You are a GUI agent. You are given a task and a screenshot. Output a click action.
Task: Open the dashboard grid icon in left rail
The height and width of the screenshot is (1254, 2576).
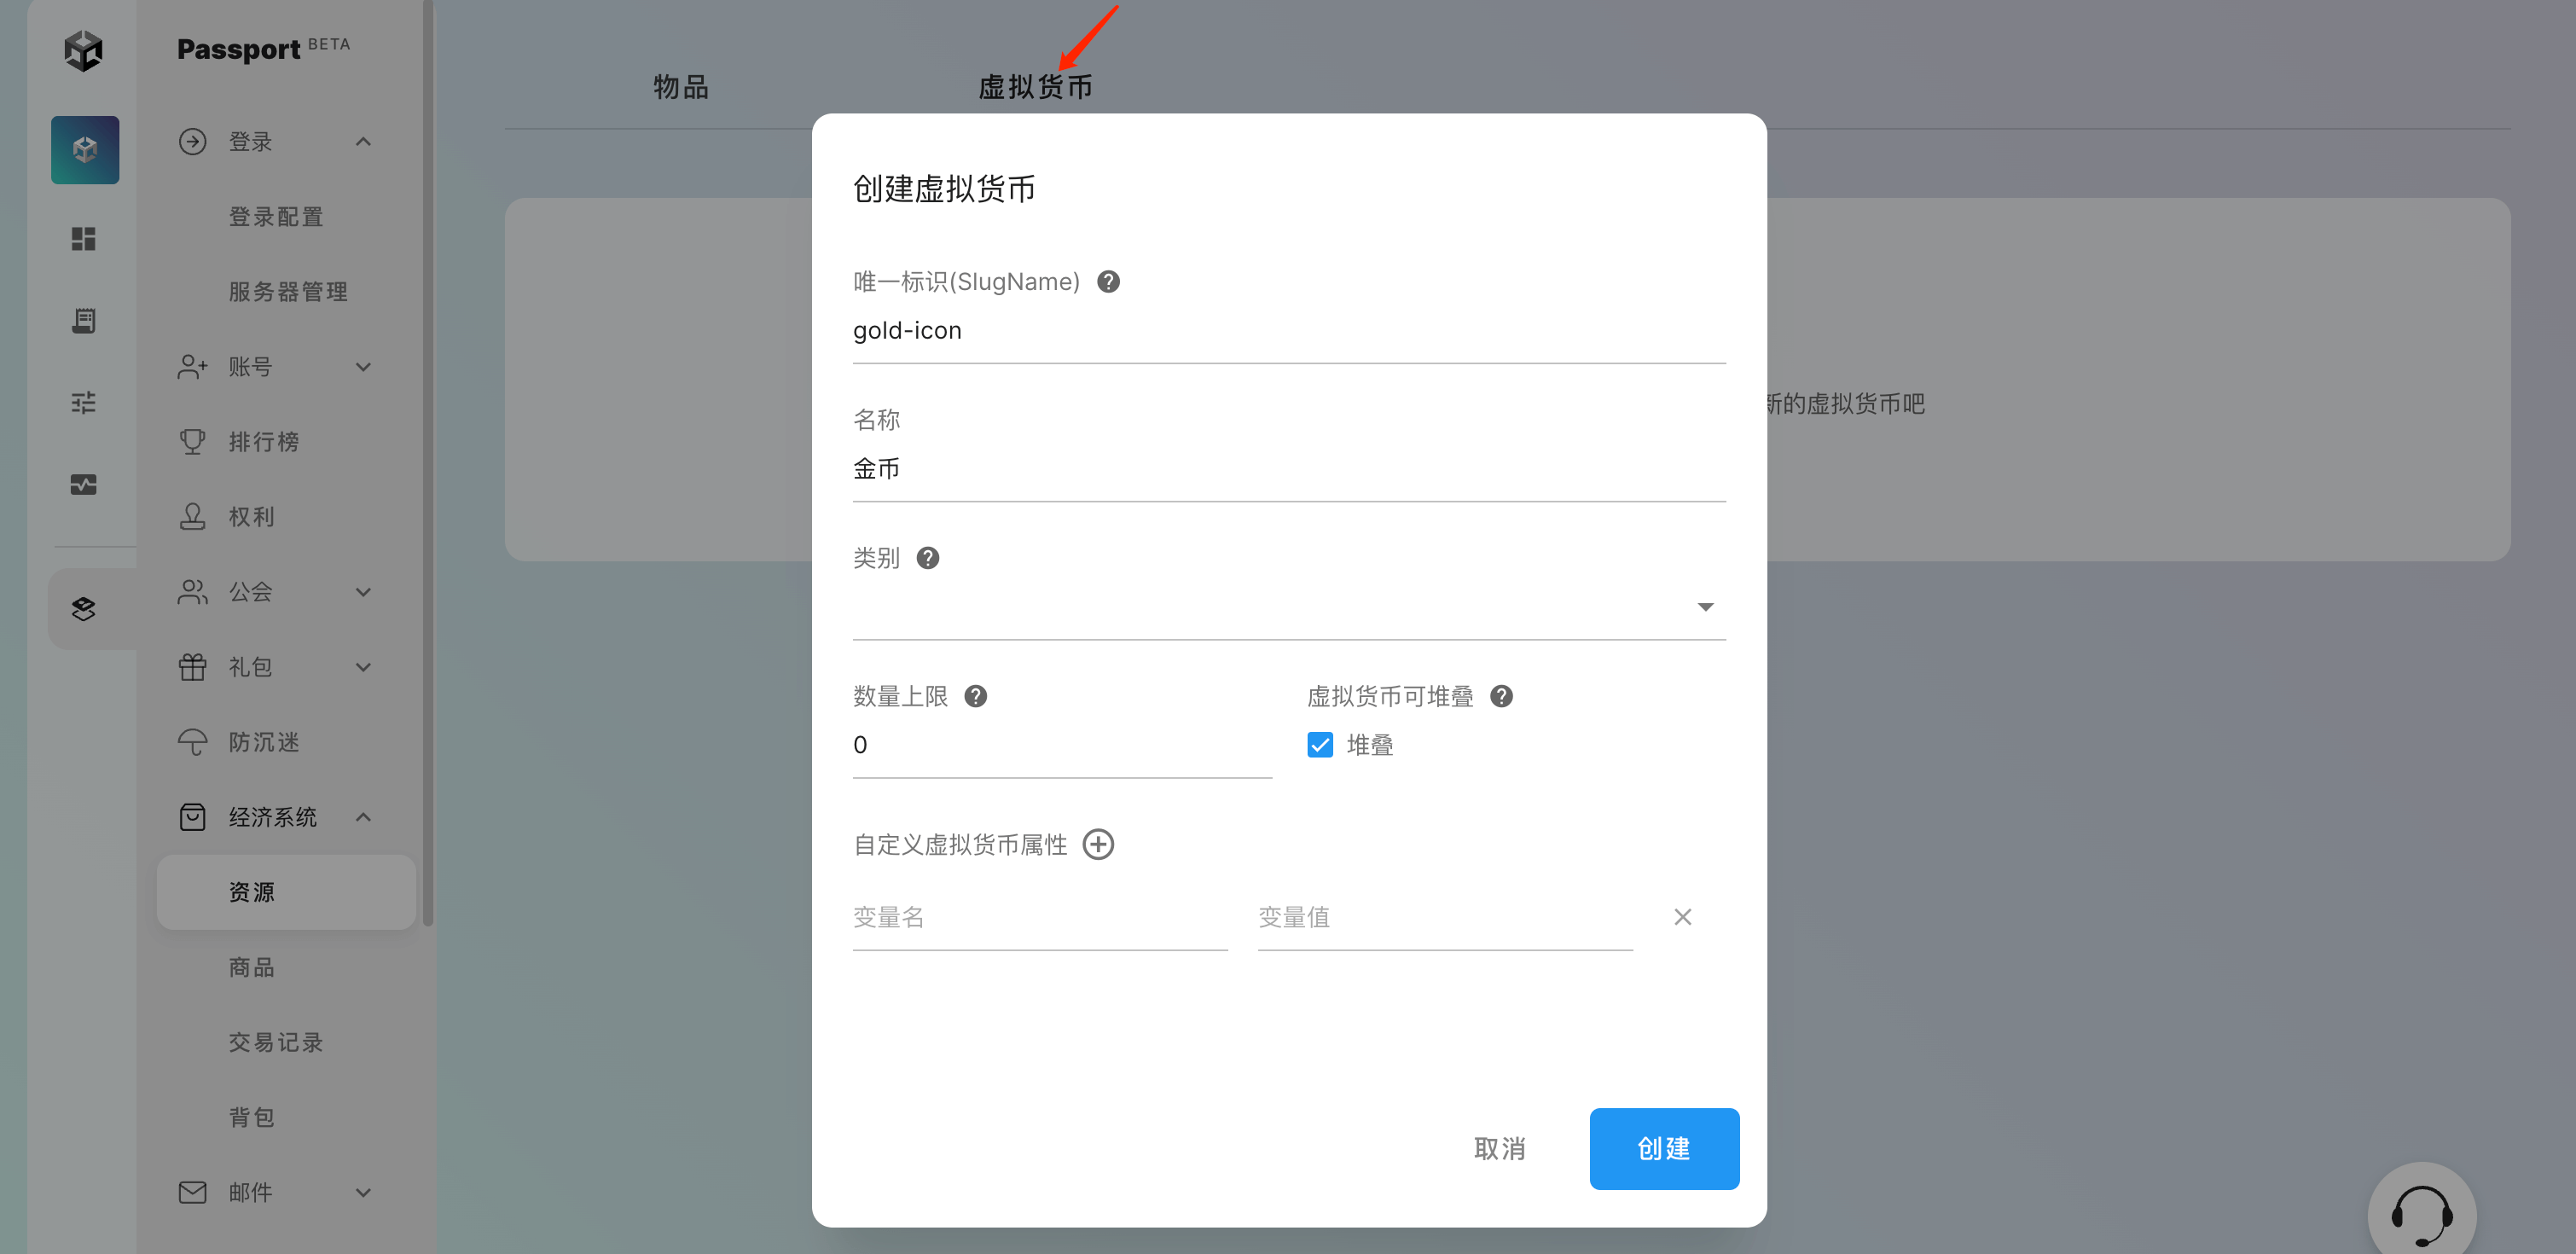point(84,239)
